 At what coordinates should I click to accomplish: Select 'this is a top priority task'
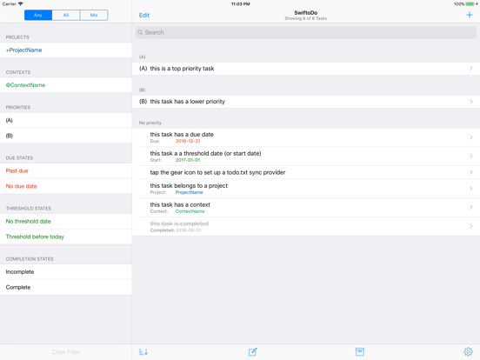pyautogui.click(x=182, y=69)
